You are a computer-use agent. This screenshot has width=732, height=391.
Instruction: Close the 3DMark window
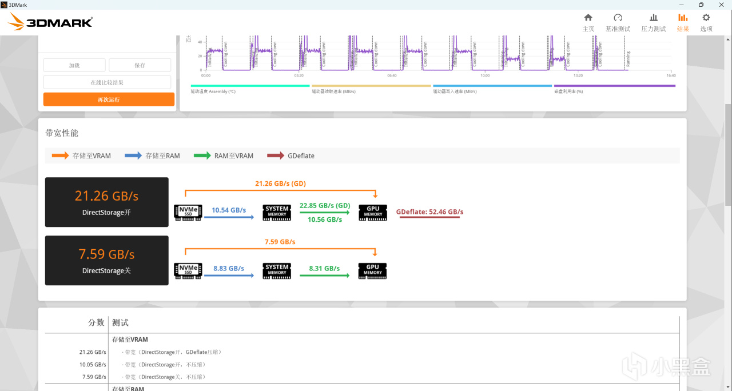click(x=722, y=5)
